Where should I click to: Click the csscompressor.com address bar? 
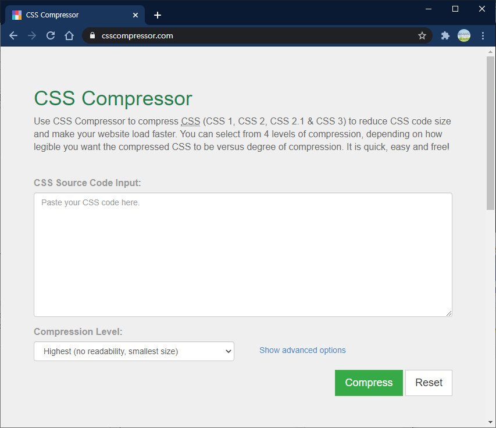click(257, 35)
